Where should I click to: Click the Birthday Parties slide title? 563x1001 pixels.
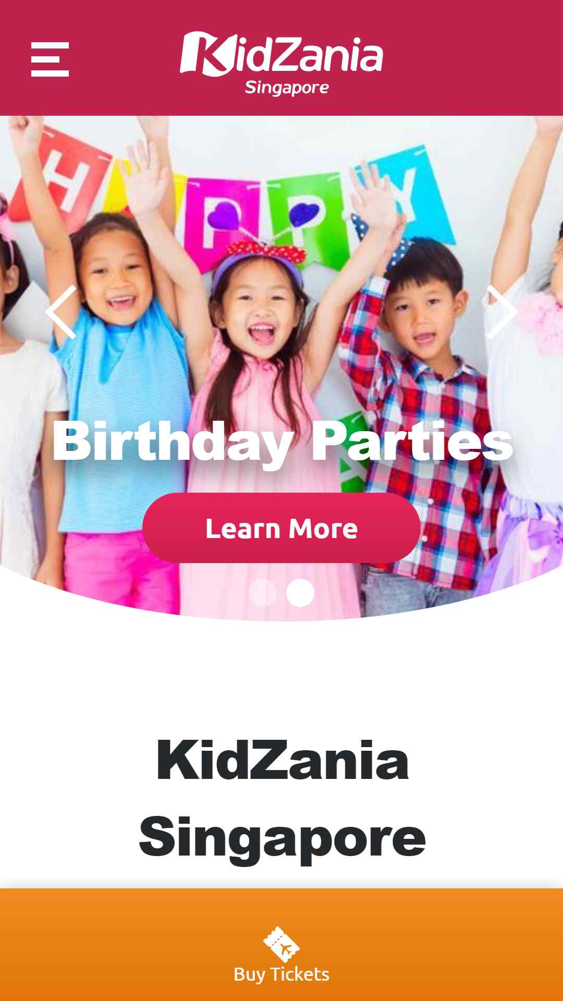283,443
